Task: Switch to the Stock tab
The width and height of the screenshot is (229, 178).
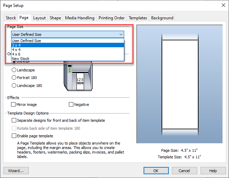Action: pyautogui.click(x=11, y=18)
